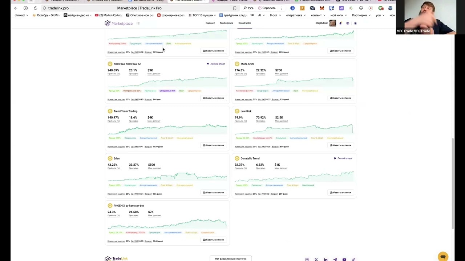Screen dimensions: 465x261
Task: Open Donatello Trend strategy title
Action: (x=250, y=158)
